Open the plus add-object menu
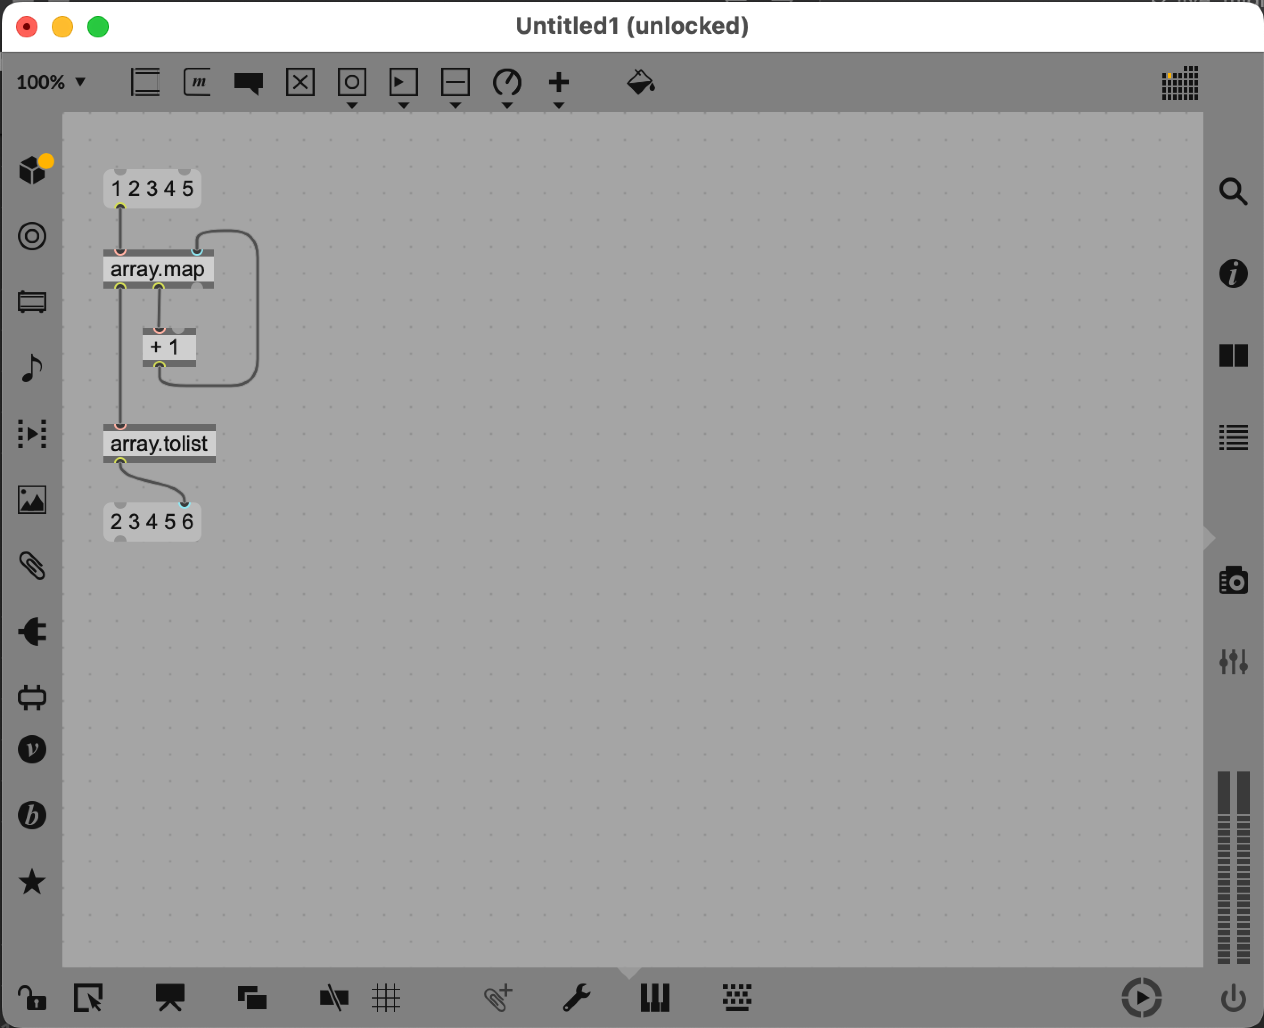The image size is (1264, 1028). click(558, 82)
